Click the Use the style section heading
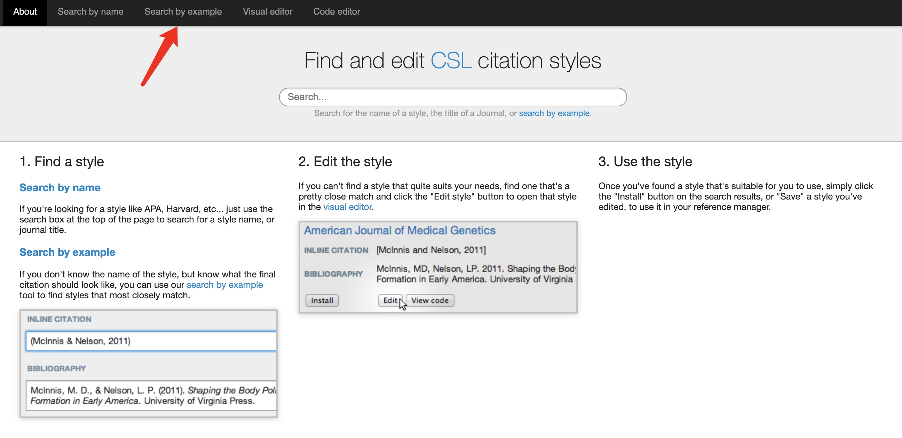 (645, 161)
